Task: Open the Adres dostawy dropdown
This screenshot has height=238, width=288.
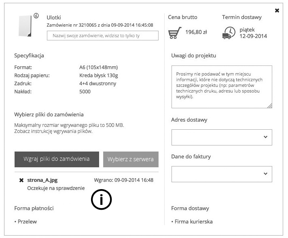Action: point(221,137)
